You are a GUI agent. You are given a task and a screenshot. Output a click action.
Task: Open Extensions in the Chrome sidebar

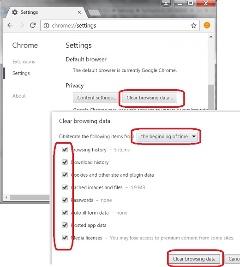pos(24,62)
